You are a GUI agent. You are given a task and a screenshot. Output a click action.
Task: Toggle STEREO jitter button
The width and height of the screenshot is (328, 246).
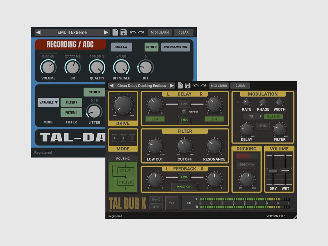pos(94,92)
